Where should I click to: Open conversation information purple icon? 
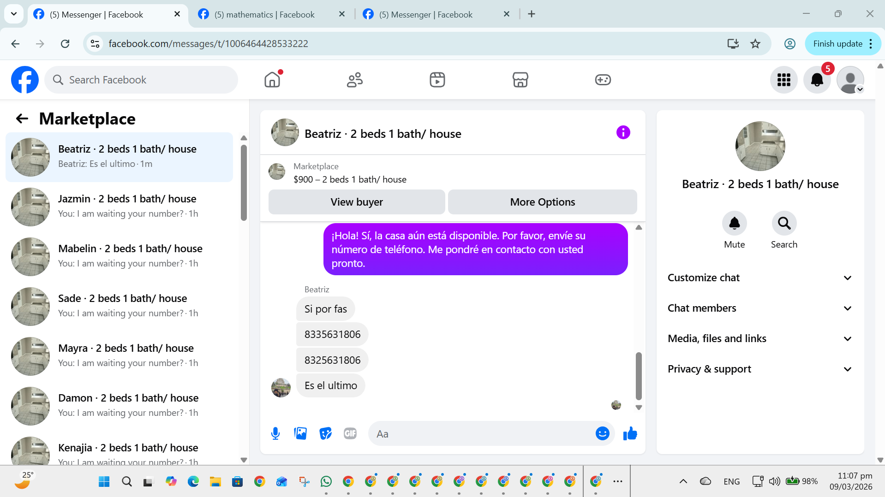tap(623, 133)
